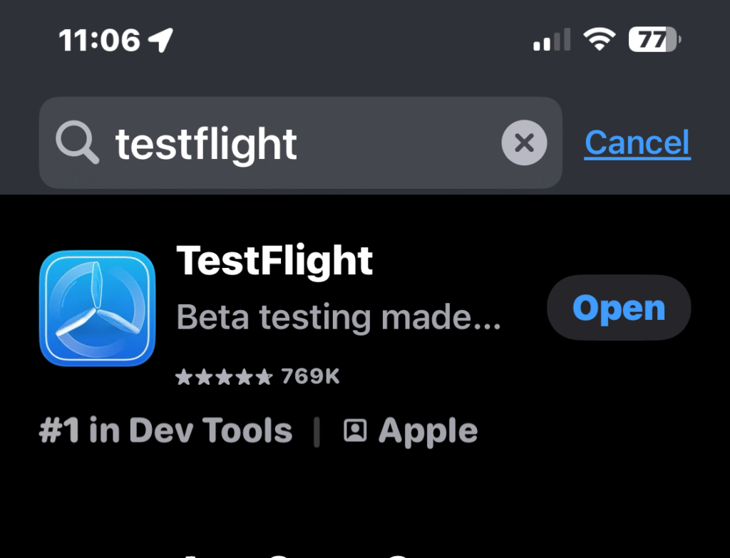
Task: Tap the cellular signal bars icon
Action: (x=552, y=40)
